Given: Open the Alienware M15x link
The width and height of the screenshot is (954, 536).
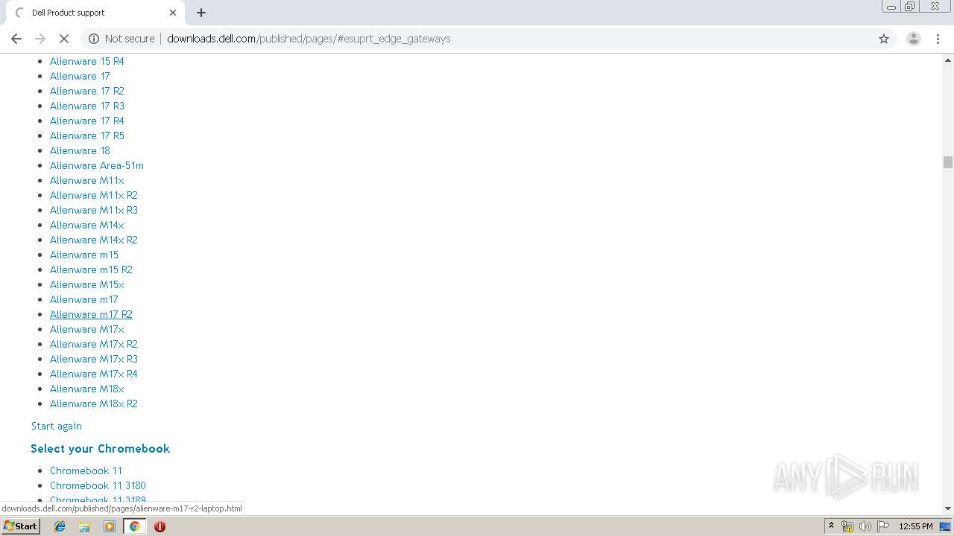Looking at the screenshot, I should click(87, 284).
